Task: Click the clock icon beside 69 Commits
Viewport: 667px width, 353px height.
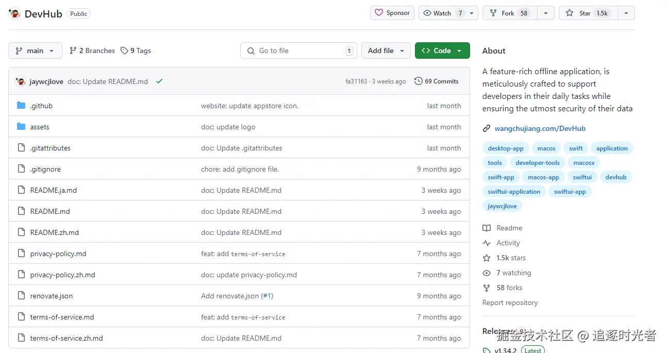Action: point(419,81)
